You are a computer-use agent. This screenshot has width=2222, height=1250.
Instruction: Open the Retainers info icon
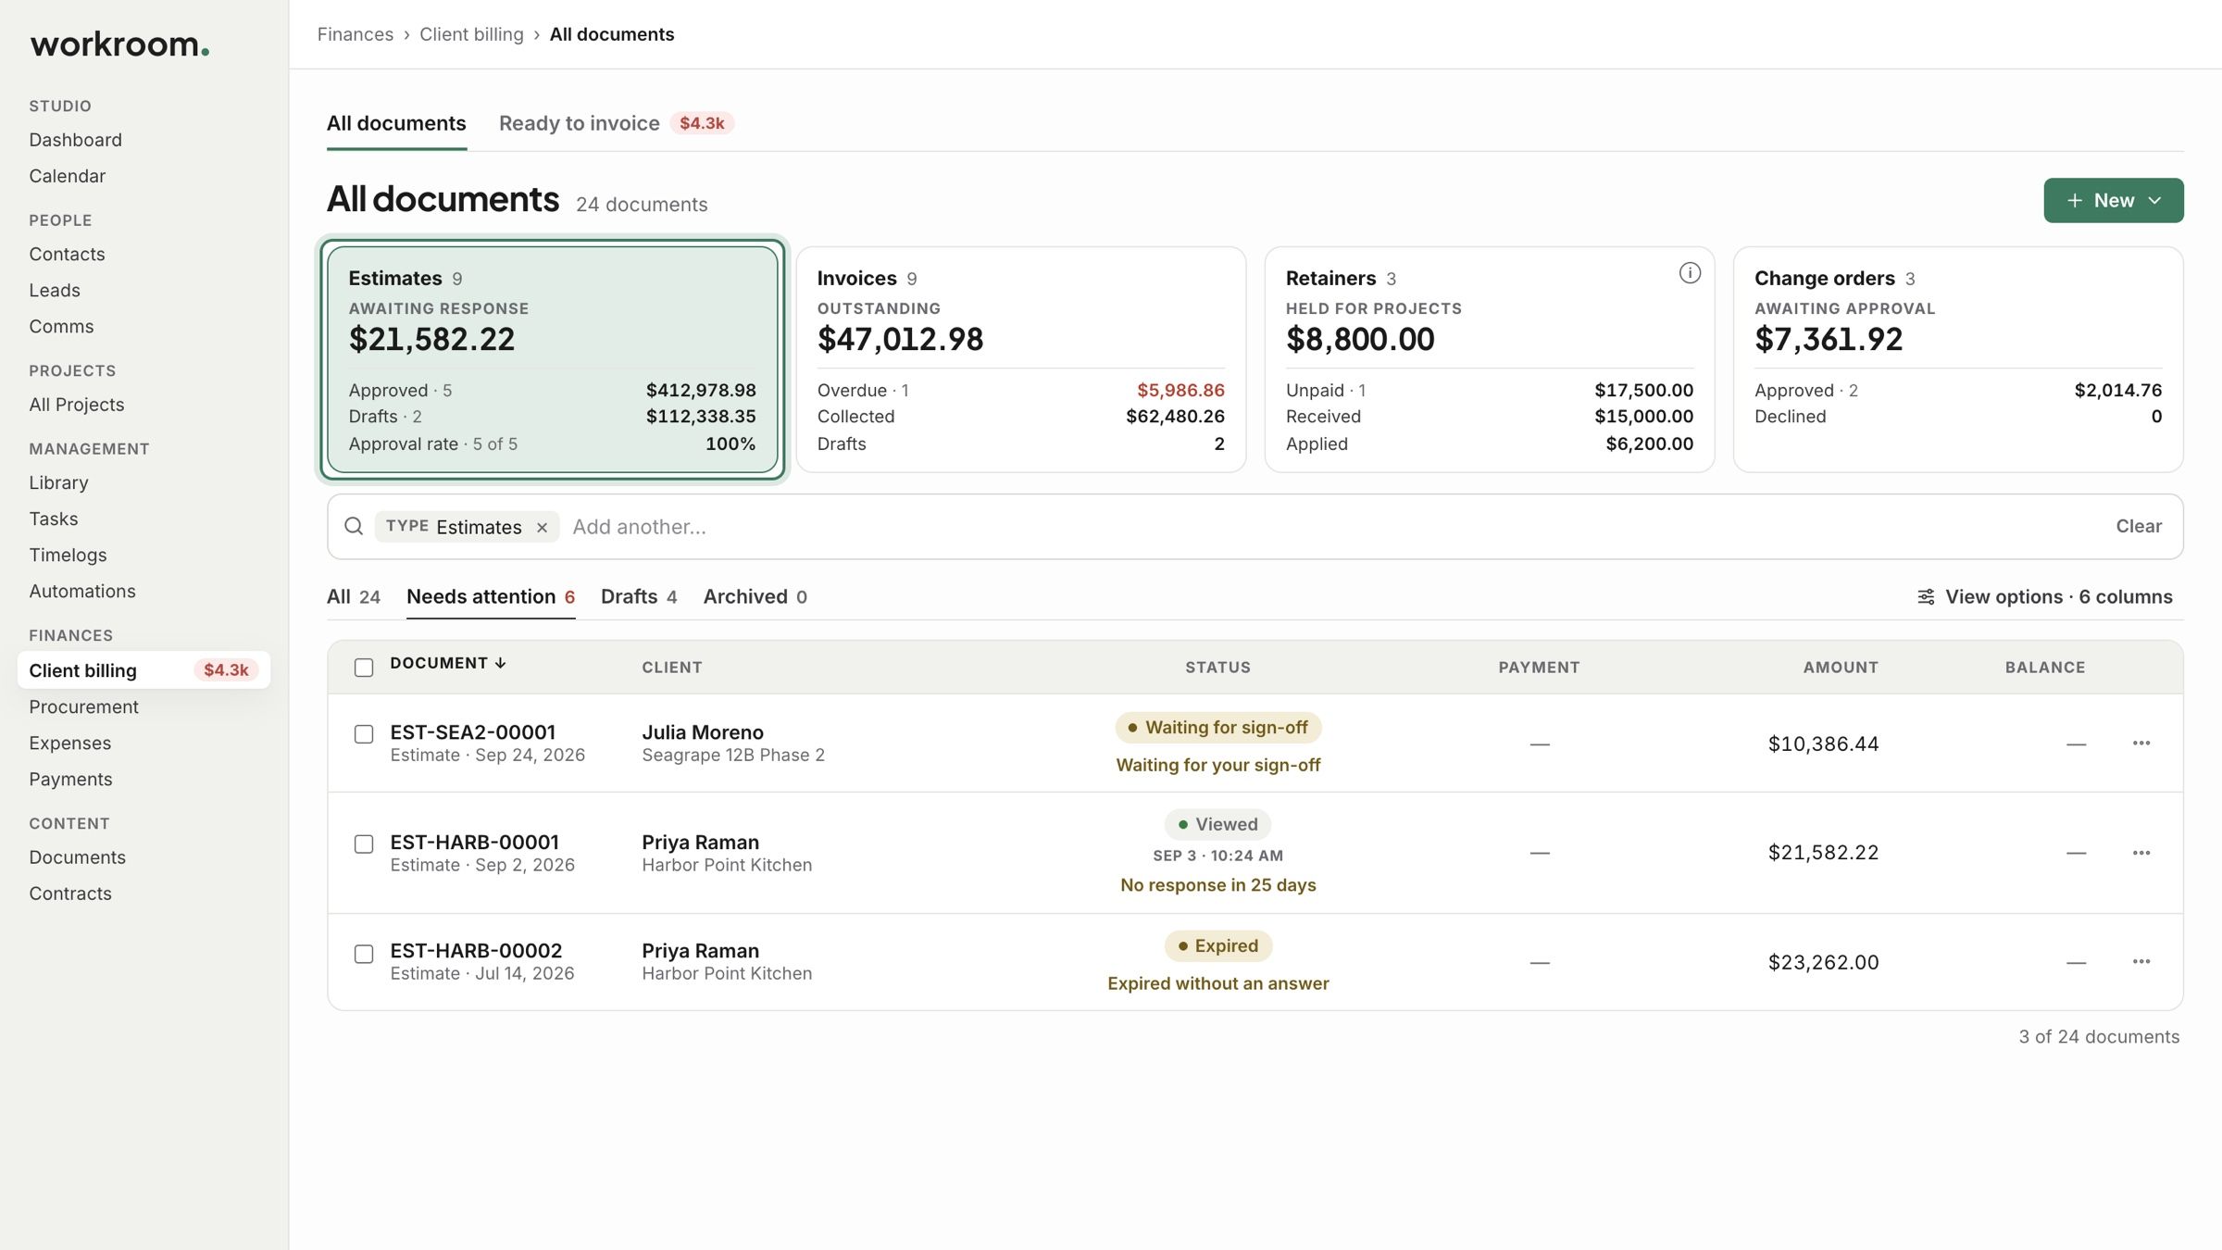pos(1690,273)
